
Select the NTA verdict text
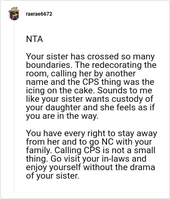[x=34, y=39]
